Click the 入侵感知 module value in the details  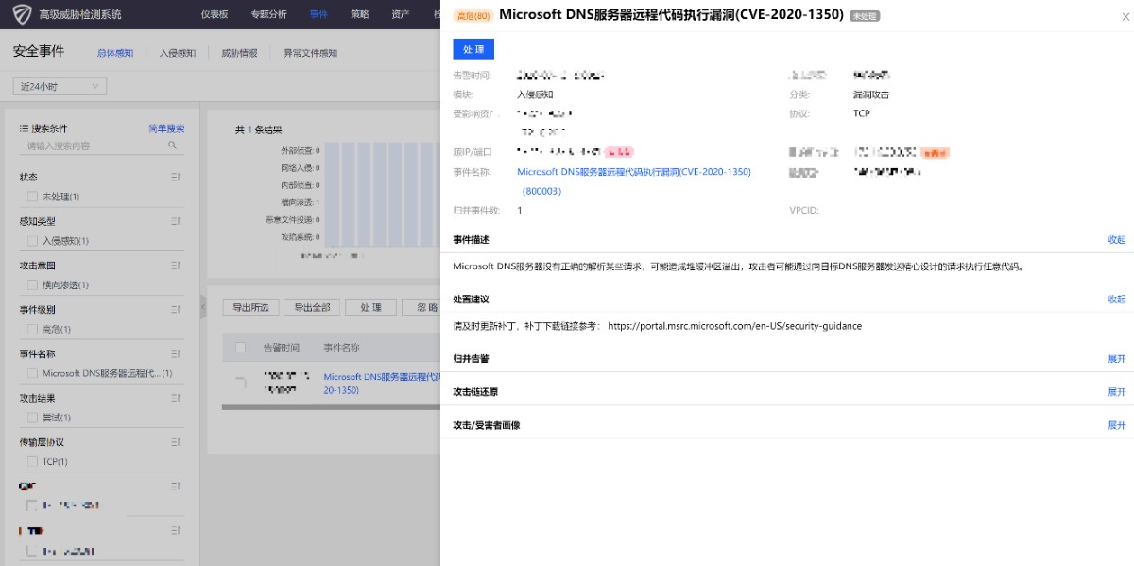535,94
